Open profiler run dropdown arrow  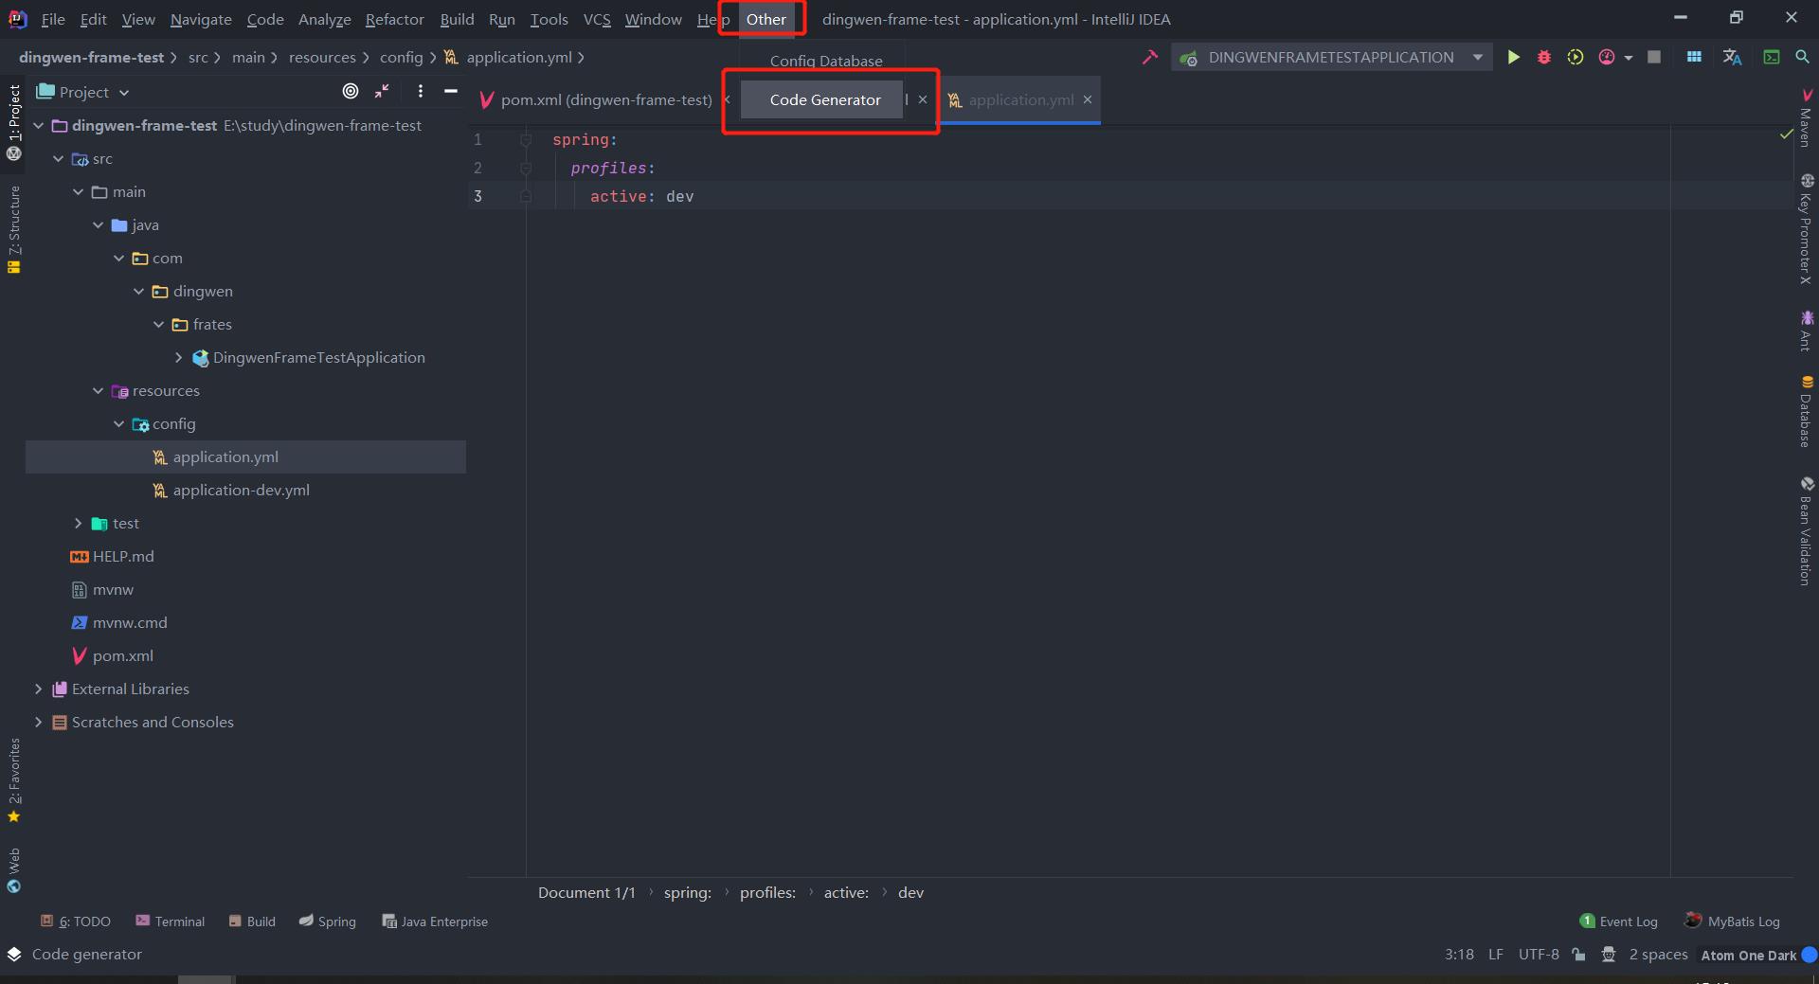coord(1629,58)
